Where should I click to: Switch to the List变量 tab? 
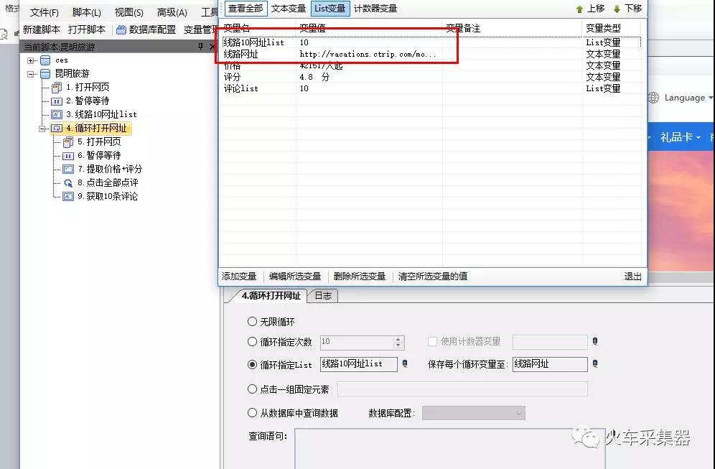(x=330, y=8)
